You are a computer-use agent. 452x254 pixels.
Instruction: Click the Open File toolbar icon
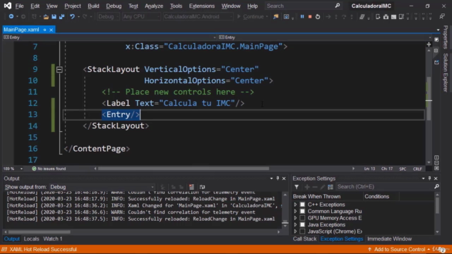[46, 17]
